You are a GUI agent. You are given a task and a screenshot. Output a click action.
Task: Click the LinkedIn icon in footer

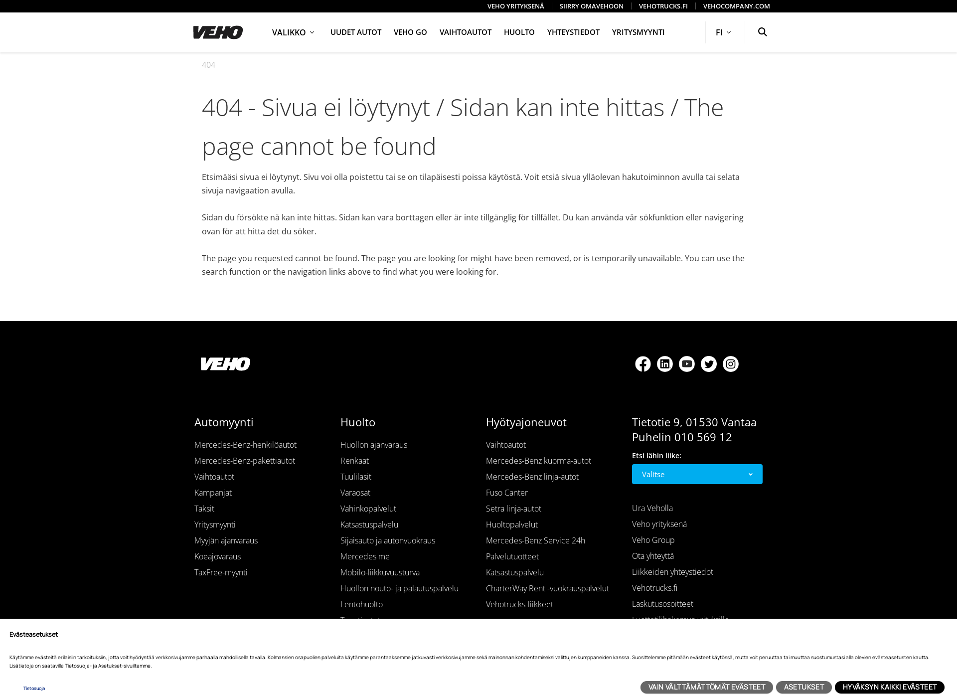(665, 363)
